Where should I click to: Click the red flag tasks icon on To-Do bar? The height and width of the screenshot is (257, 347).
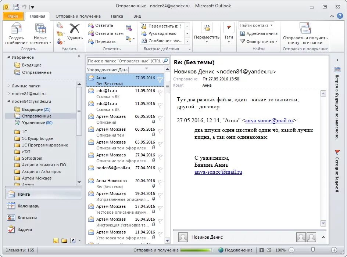tap(337, 152)
